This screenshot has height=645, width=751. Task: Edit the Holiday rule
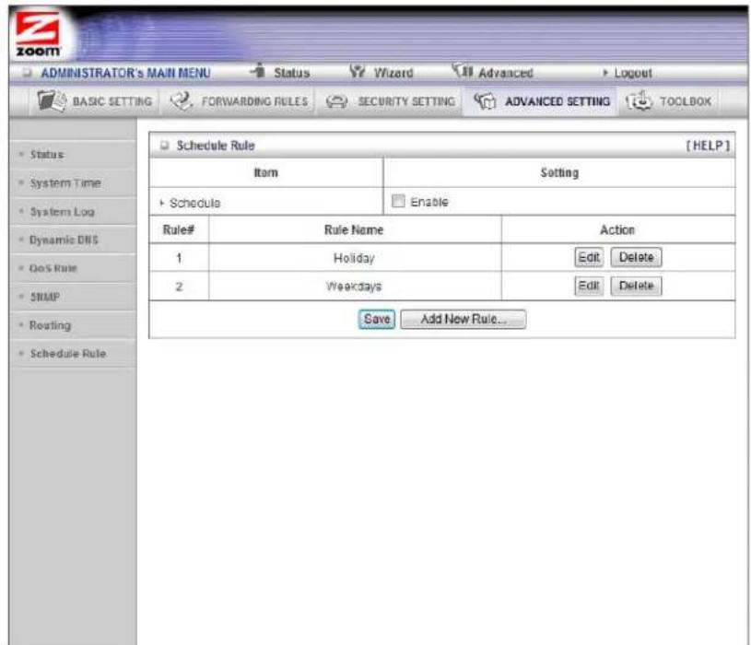pyautogui.click(x=589, y=258)
